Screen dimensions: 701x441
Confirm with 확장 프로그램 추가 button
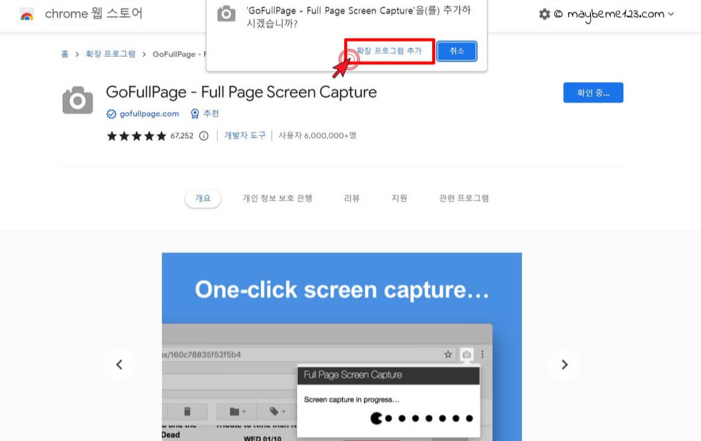pyautogui.click(x=390, y=51)
